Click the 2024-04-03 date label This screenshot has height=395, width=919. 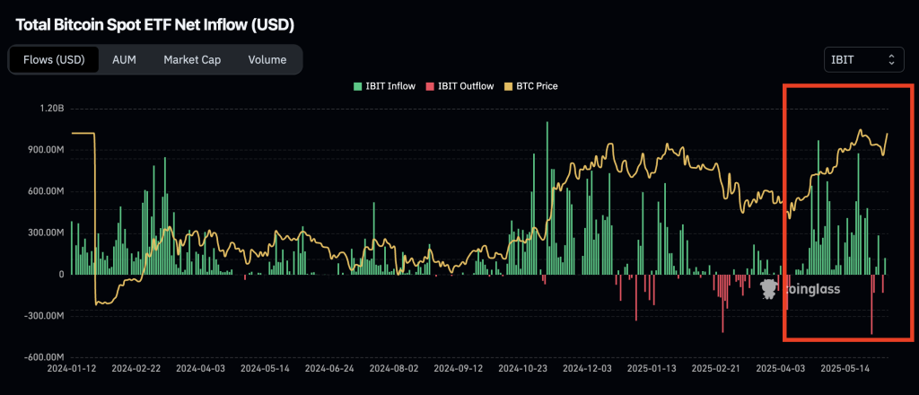point(200,369)
